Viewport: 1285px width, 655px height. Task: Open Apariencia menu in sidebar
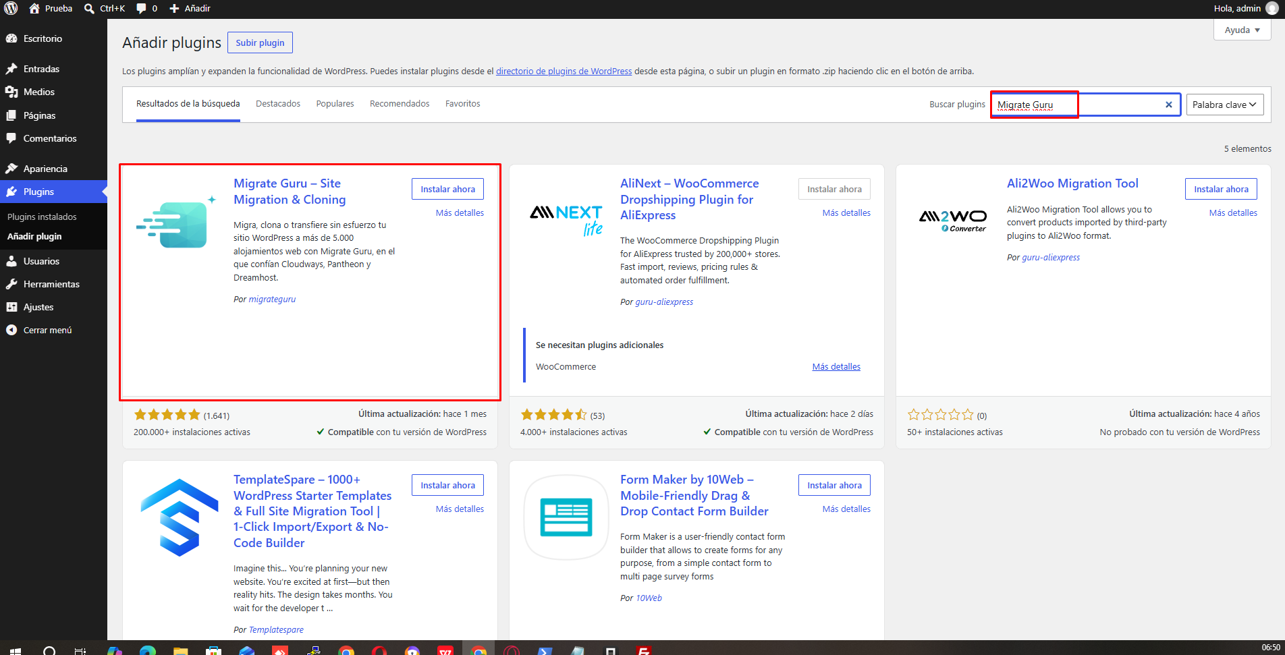tap(53, 169)
